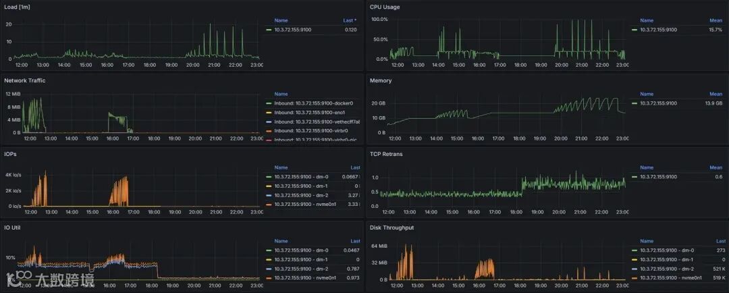Image resolution: width=729 pixels, height=293 pixels.
Task: Sort Network Traffic legend by Name column
Action: pyautogui.click(x=281, y=94)
